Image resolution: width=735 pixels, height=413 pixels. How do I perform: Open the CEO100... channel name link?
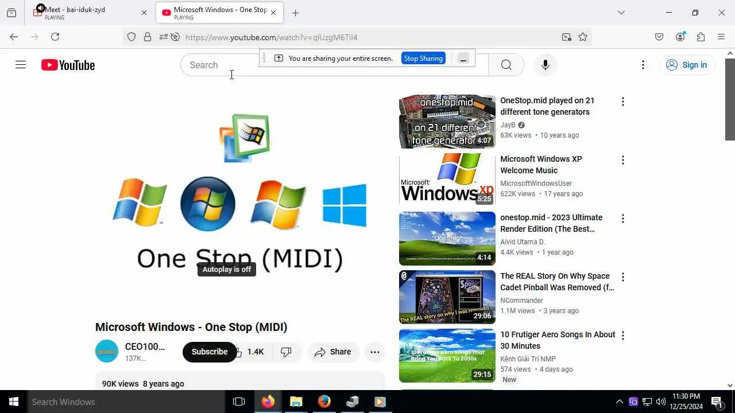(x=145, y=346)
